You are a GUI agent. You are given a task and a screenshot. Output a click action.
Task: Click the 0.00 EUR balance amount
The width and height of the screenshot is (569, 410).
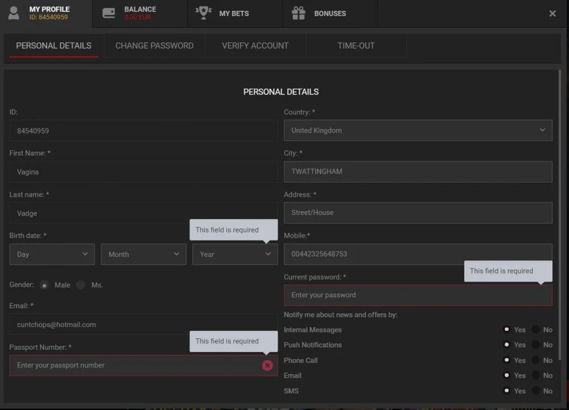[137, 18]
